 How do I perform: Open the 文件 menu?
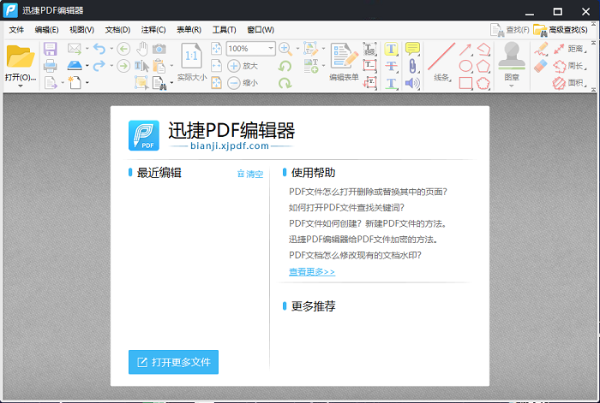(x=16, y=30)
